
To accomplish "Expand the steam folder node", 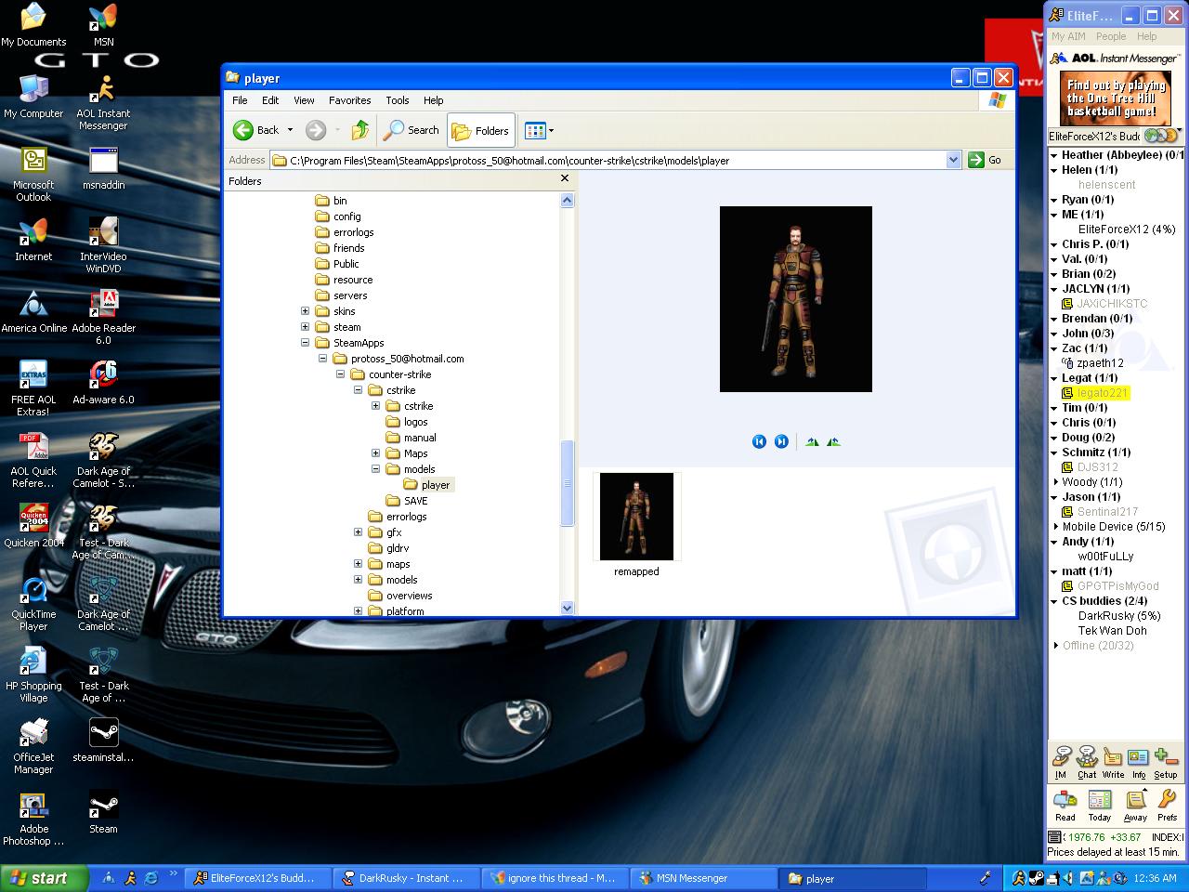I will pos(305,327).
